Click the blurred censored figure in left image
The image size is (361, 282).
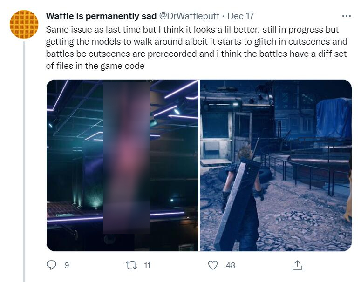(127, 158)
